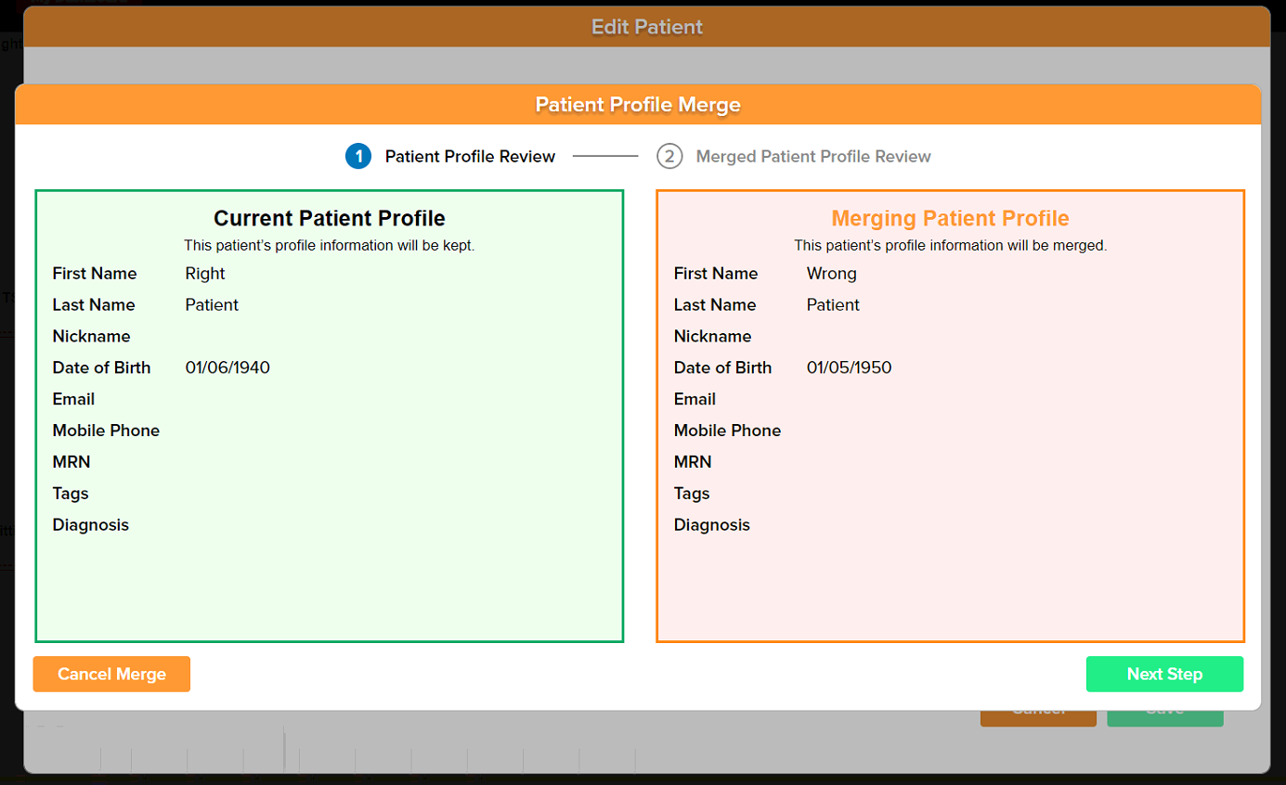Viewport: 1286px width, 785px height.
Task: Click the Cancel Merge button
Action: 111,675
